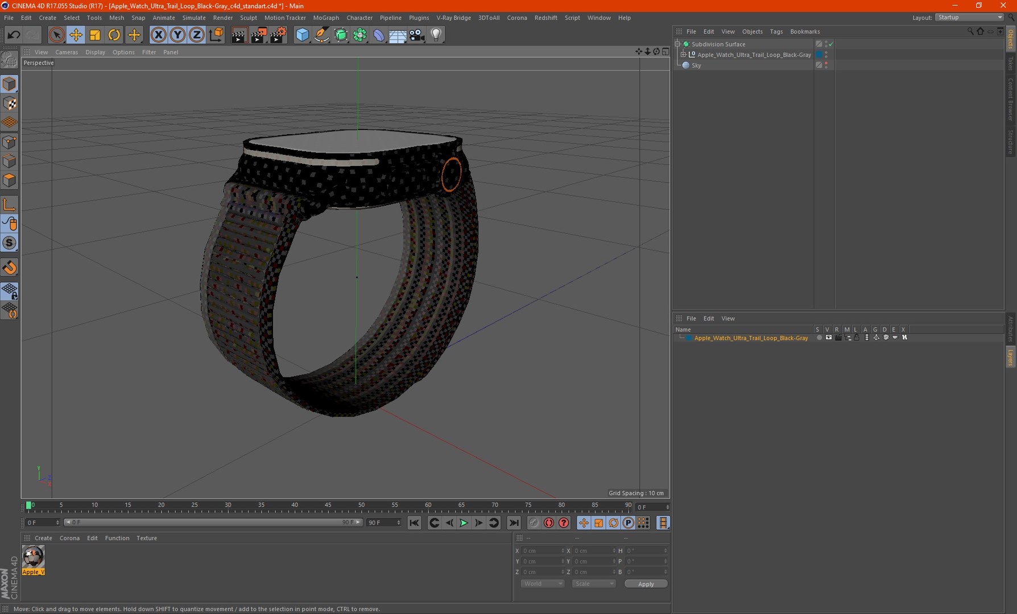Viewport: 1017px width, 614px height.
Task: Open viewport Display menu
Action: 96,52
